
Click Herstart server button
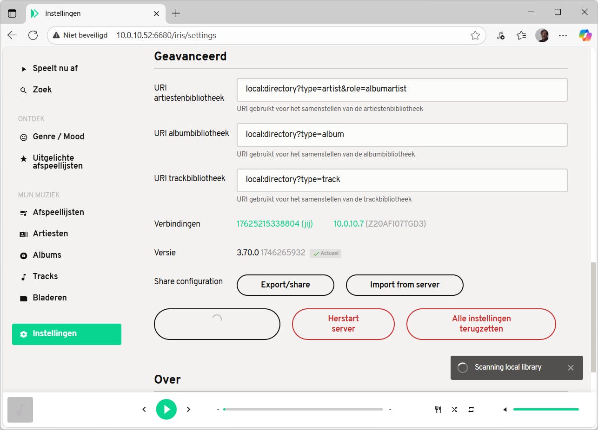[x=343, y=324]
